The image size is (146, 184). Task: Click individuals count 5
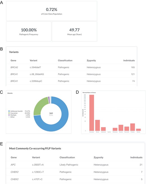[142, 179]
